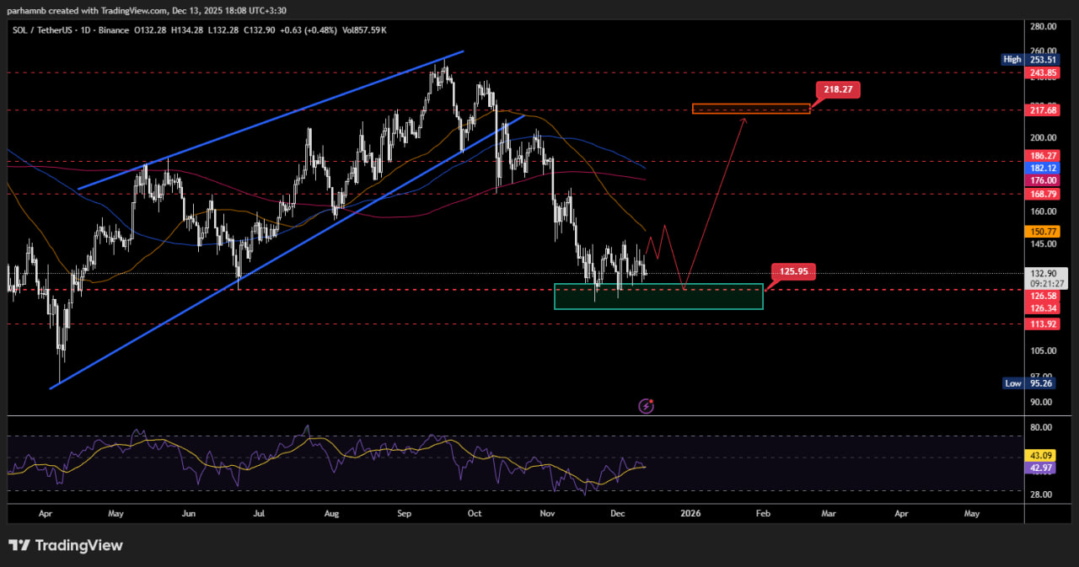Click the red 125.95 price callout

click(793, 271)
